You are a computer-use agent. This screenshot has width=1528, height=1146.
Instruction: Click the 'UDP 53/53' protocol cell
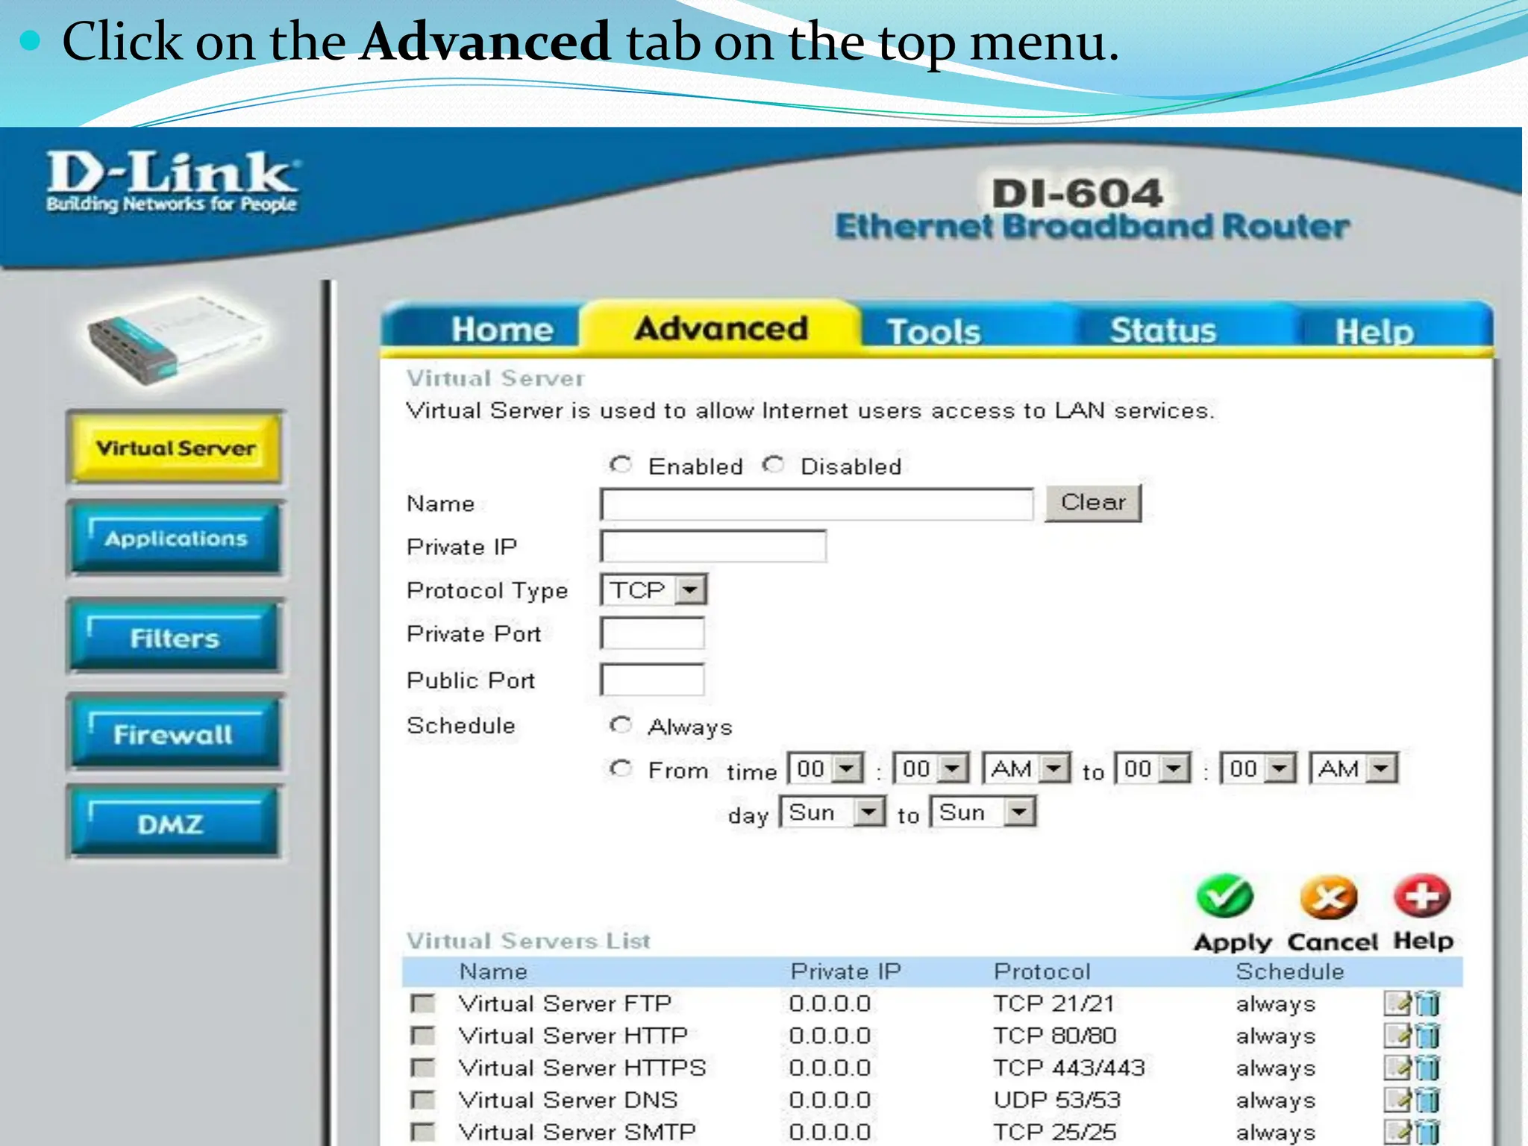tap(1057, 1100)
